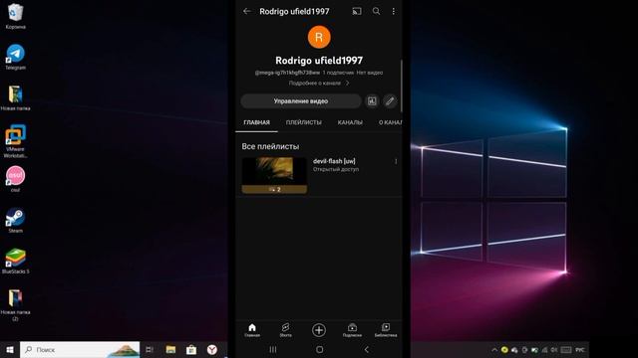
Task: Open channel search magnifier icon
Action: [x=377, y=11]
